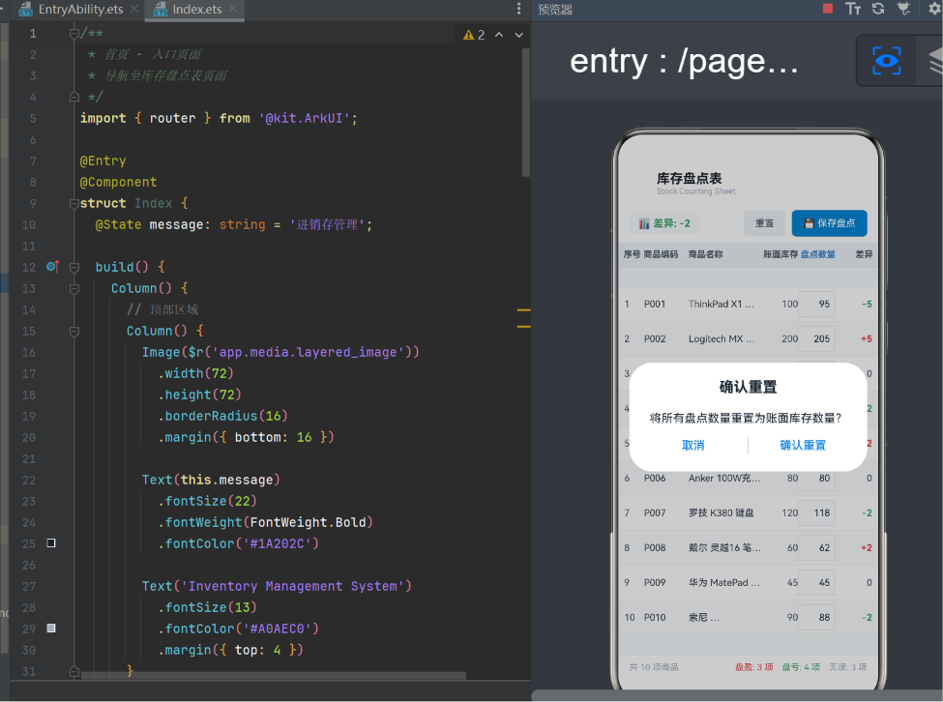Edit count field showing 88 for P010
The width and height of the screenshot is (943, 702).
click(x=816, y=618)
